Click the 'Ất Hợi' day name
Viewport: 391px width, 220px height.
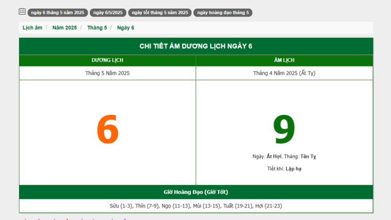click(274, 157)
